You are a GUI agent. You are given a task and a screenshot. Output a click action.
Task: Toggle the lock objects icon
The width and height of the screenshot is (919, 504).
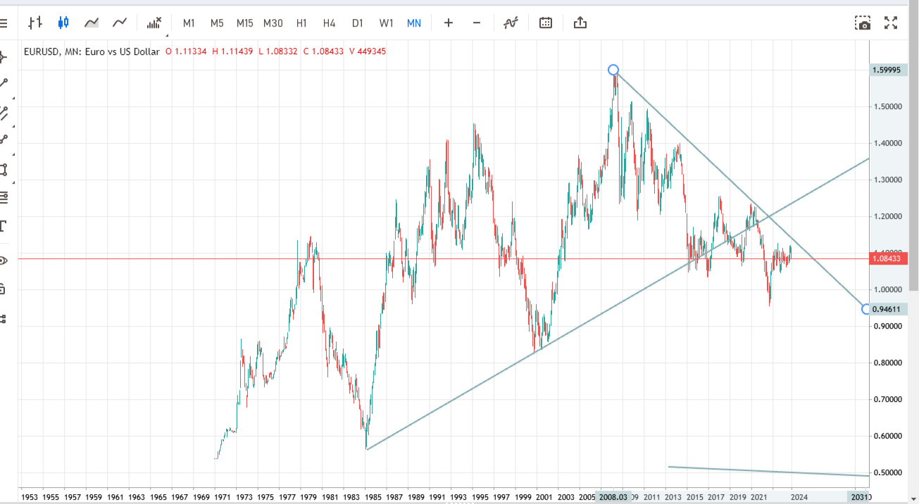click(4, 289)
